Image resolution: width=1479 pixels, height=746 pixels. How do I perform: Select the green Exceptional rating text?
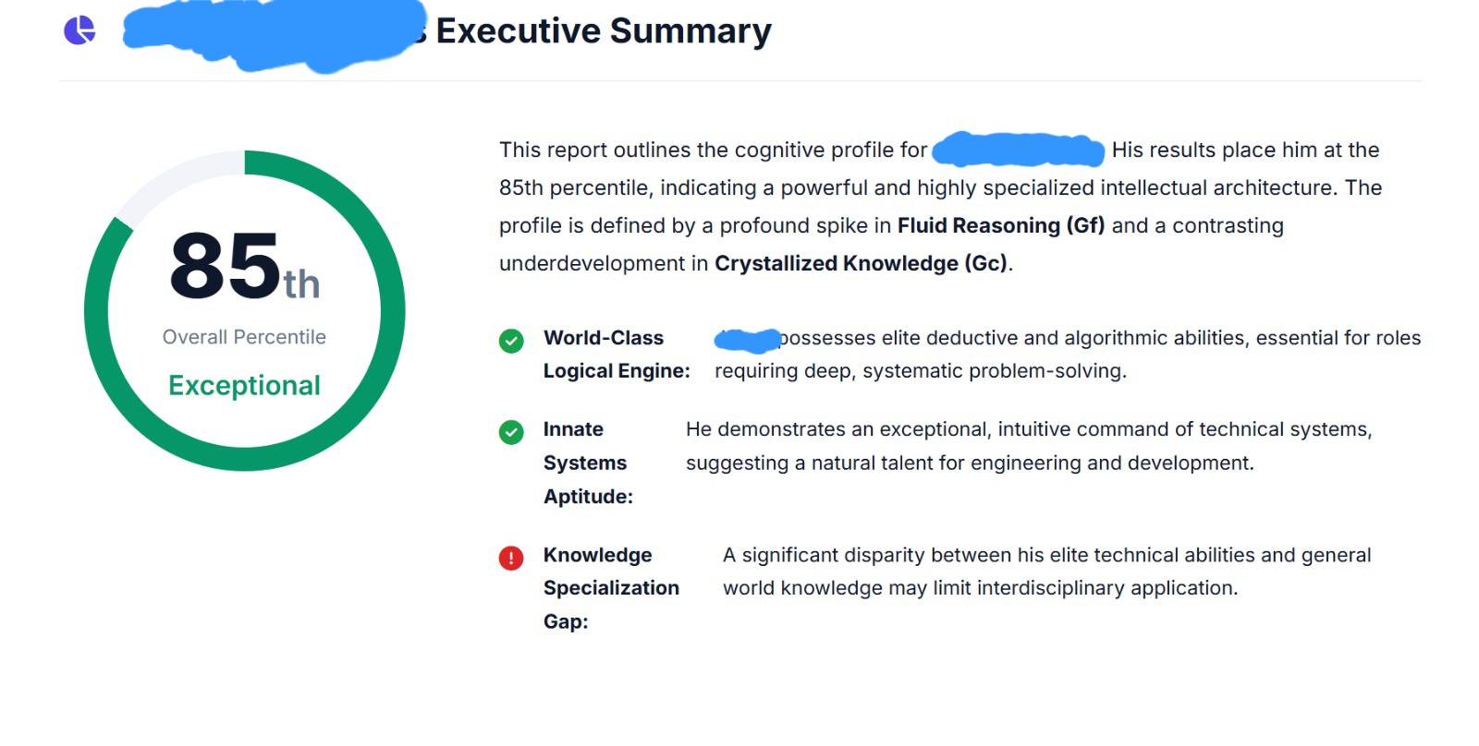[244, 385]
